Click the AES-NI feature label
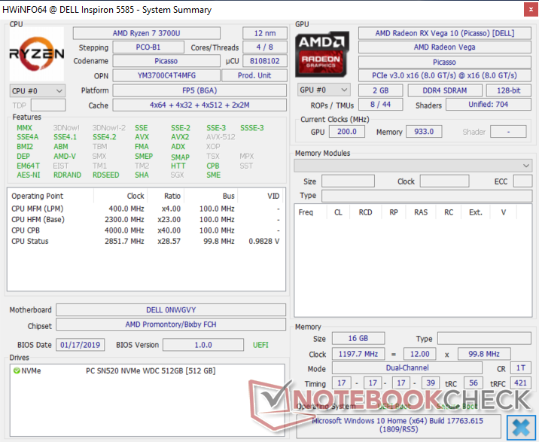539x442 pixels. pyautogui.click(x=29, y=175)
